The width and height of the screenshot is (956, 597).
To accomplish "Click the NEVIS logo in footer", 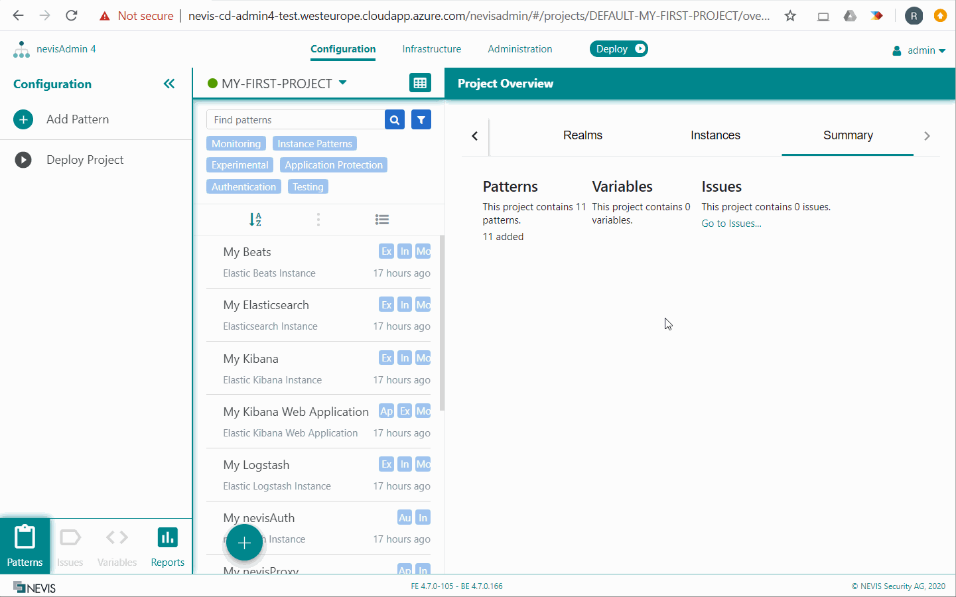I will (x=34, y=588).
